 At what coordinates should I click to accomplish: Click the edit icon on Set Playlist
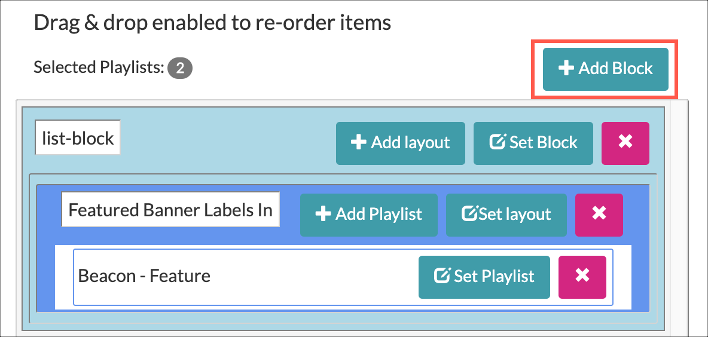(x=442, y=275)
